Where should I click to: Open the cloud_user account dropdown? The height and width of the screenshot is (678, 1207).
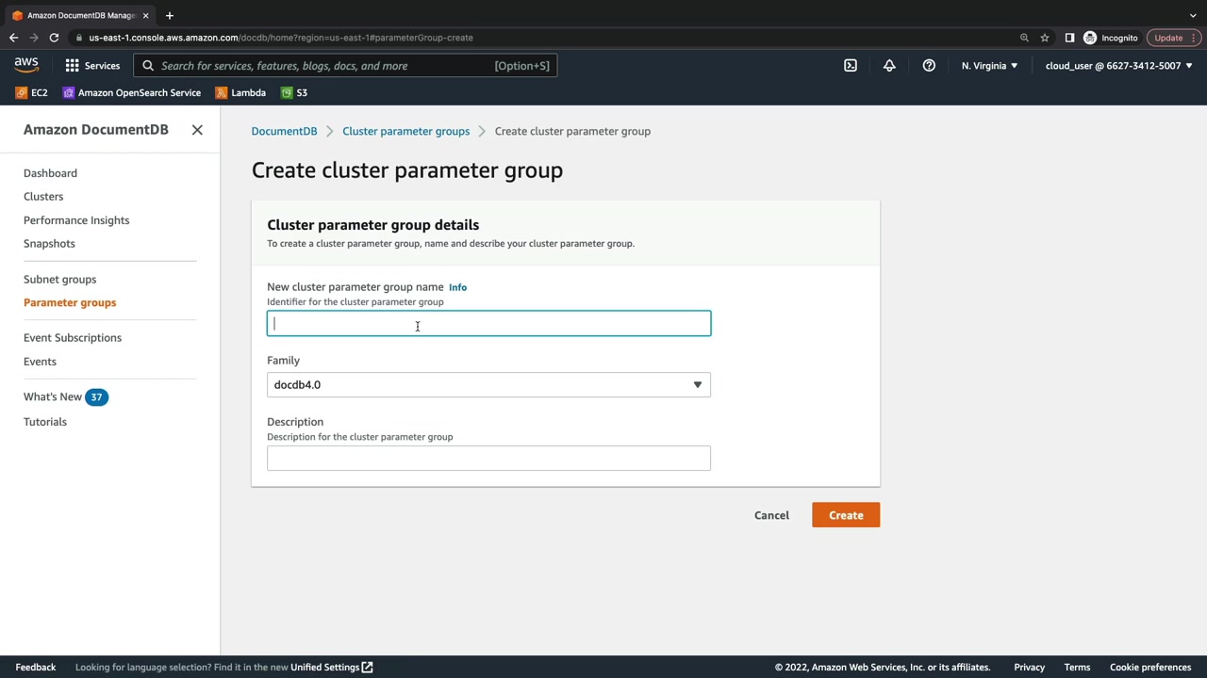pos(1118,66)
